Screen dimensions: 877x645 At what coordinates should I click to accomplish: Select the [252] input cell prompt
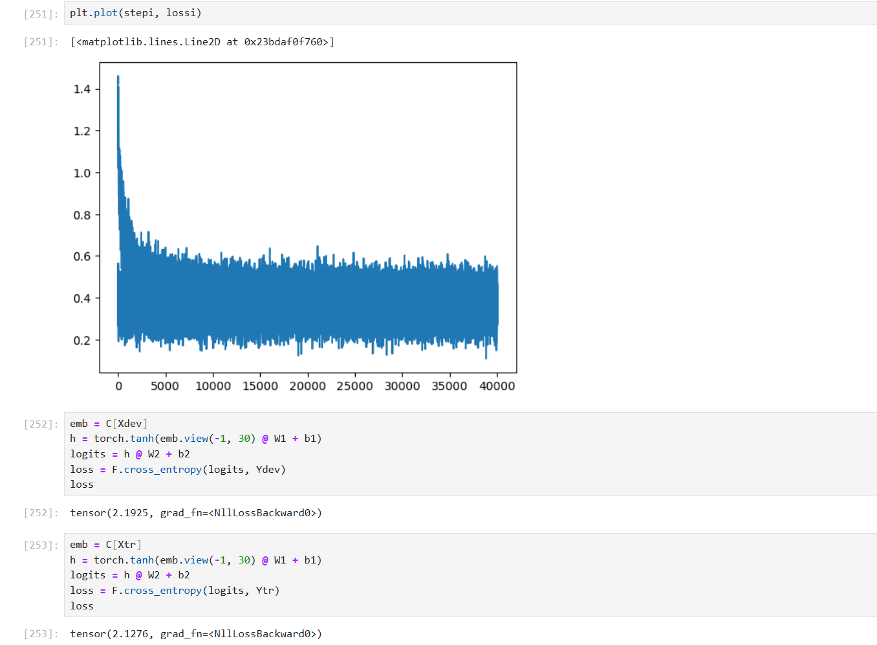coord(41,424)
